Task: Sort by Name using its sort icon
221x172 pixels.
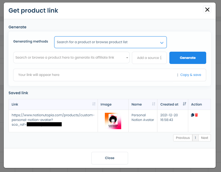Action: (154, 104)
